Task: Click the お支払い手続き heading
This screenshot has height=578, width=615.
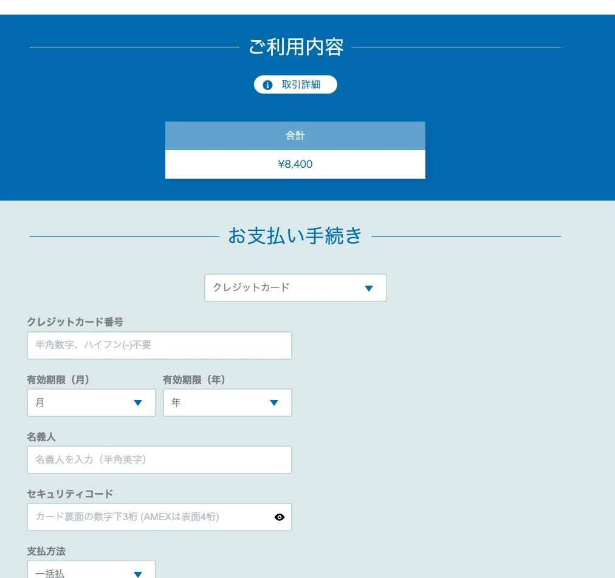Action: click(x=295, y=236)
